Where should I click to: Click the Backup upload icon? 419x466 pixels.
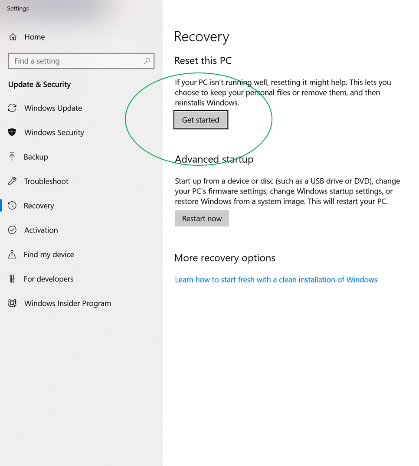[x=13, y=157]
